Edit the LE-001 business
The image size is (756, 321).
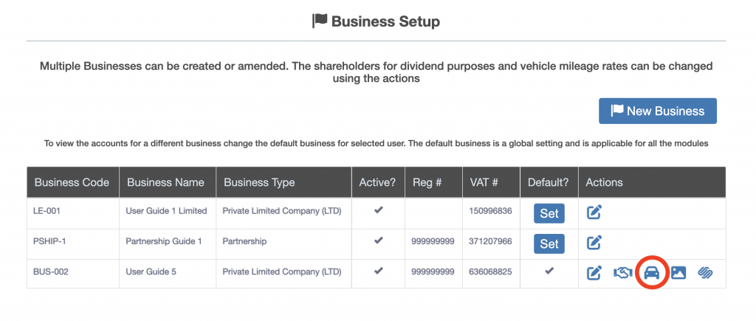[594, 213]
